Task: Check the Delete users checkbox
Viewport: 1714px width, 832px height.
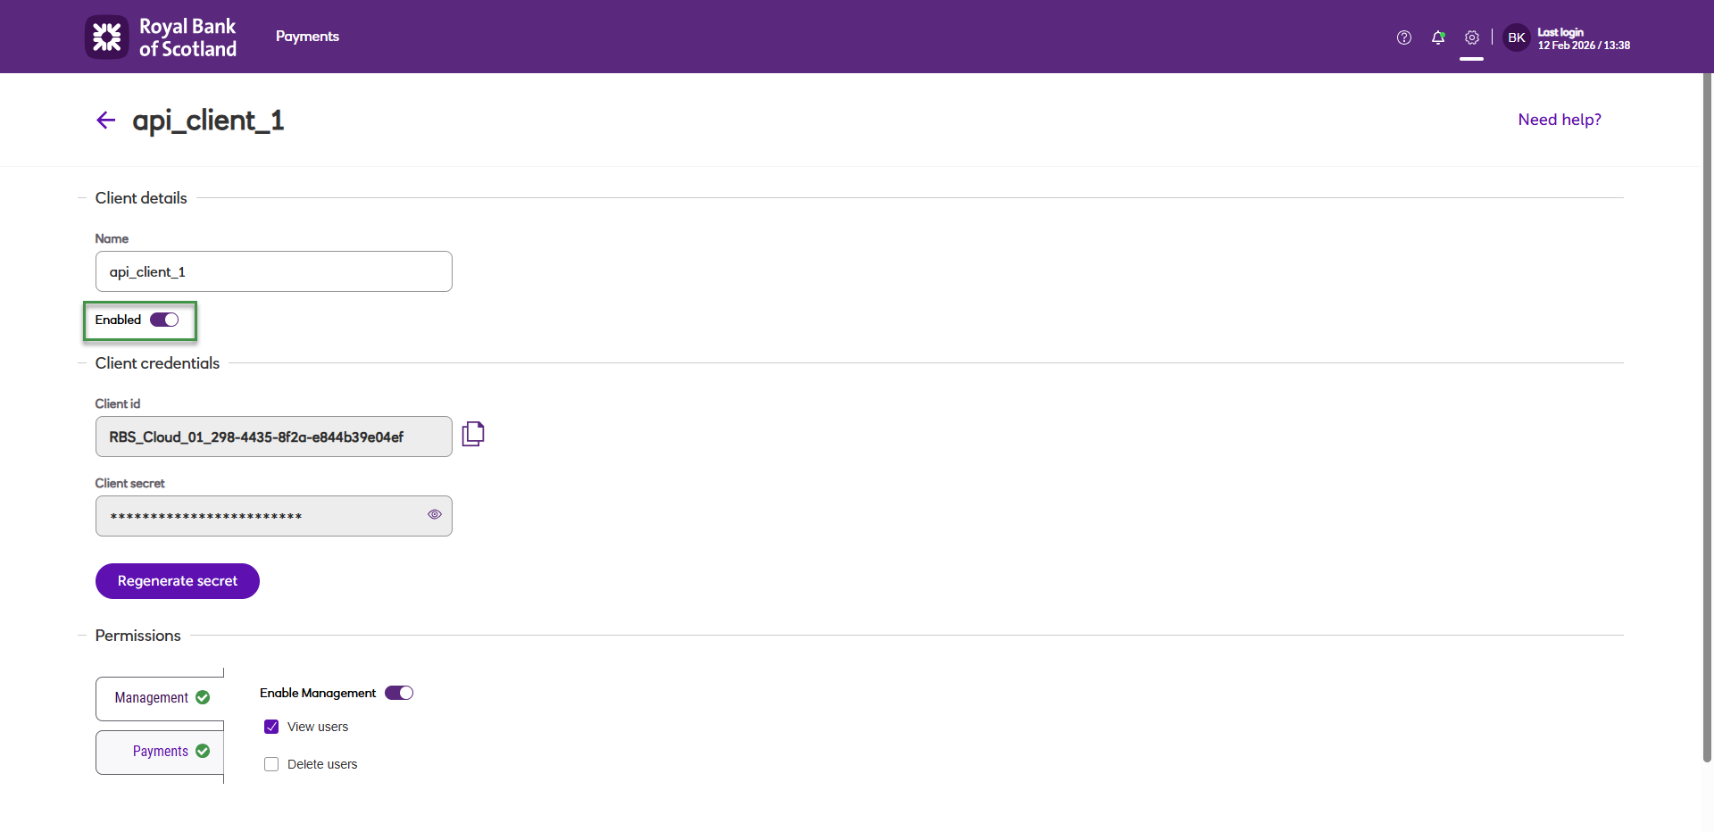Action: [x=271, y=764]
